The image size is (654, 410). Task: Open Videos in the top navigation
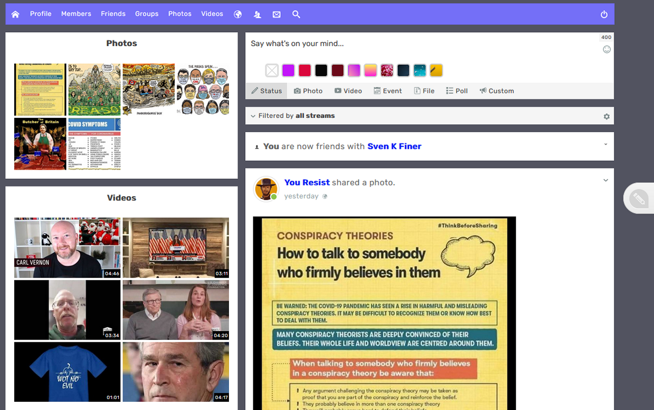212,14
